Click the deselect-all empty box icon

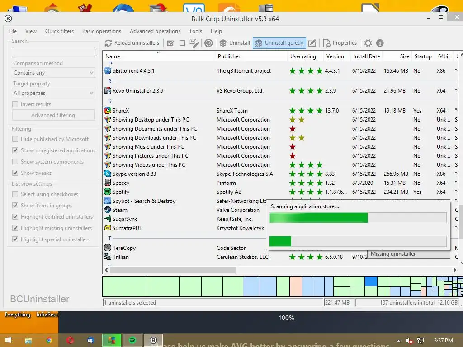(x=182, y=43)
